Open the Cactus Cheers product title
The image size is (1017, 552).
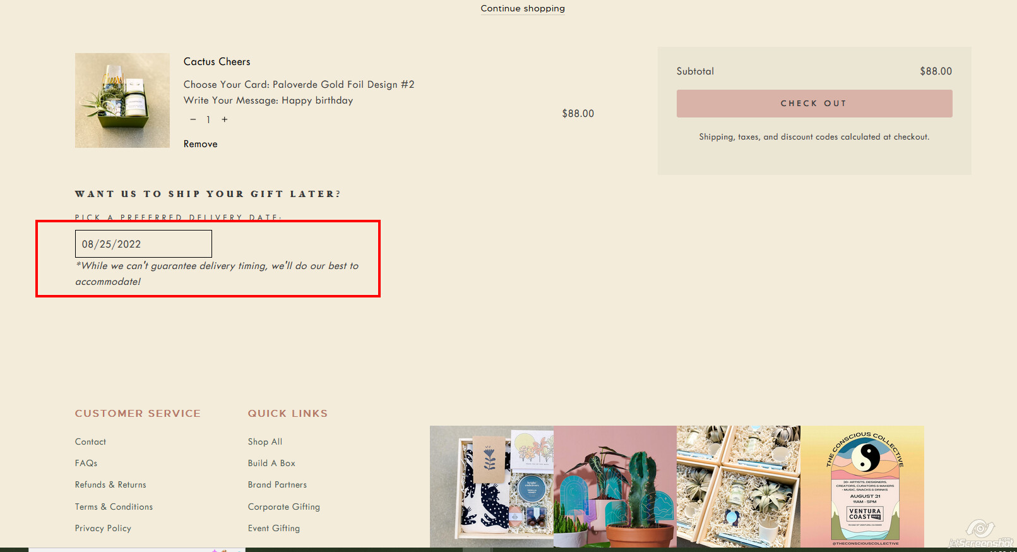click(x=217, y=62)
